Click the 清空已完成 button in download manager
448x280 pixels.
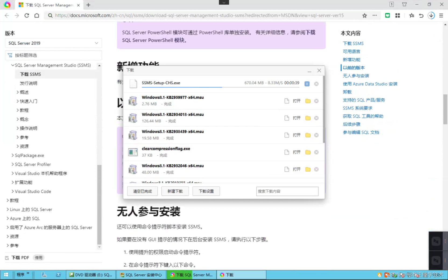(142, 191)
